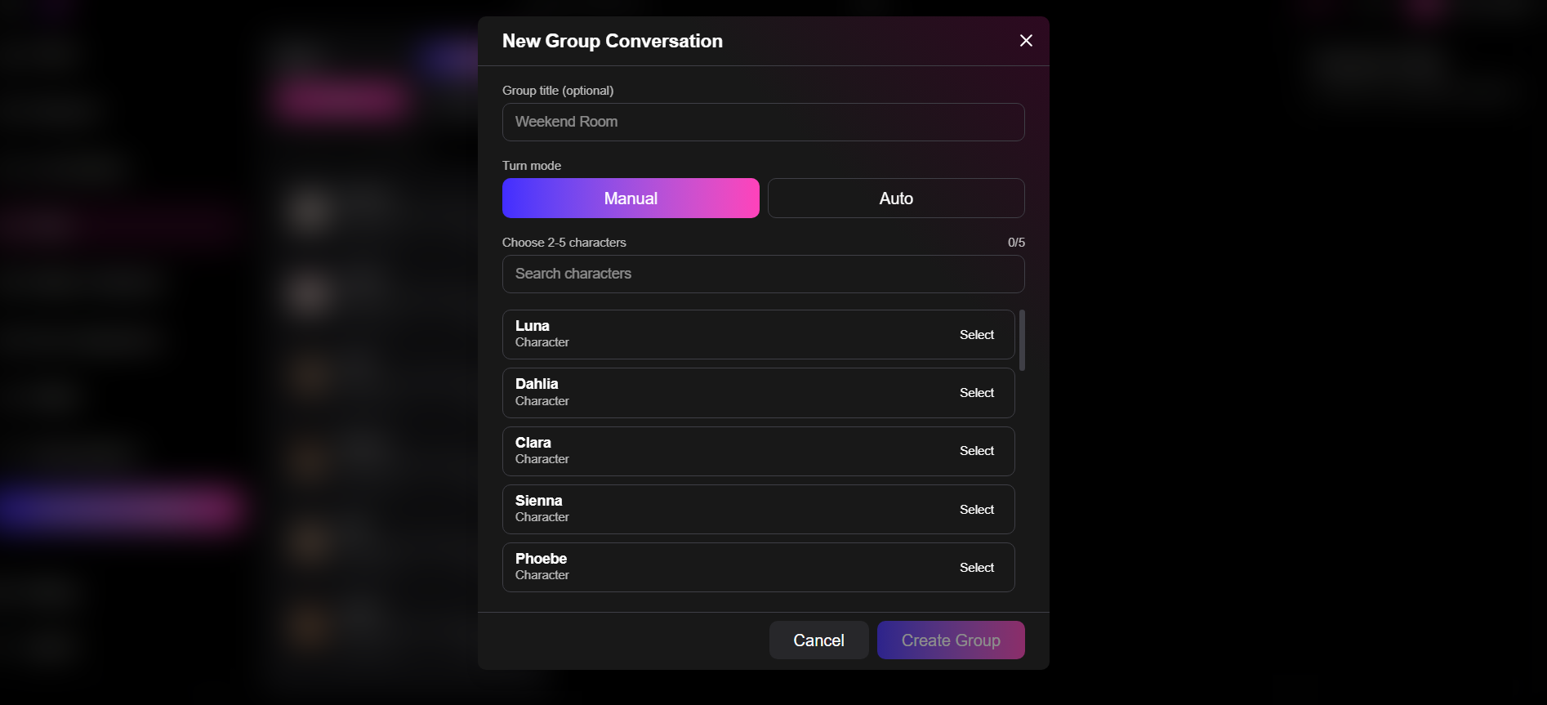Click the 0/5 selection counter
Screen dimensions: 1547x705
pos(1016,243)
